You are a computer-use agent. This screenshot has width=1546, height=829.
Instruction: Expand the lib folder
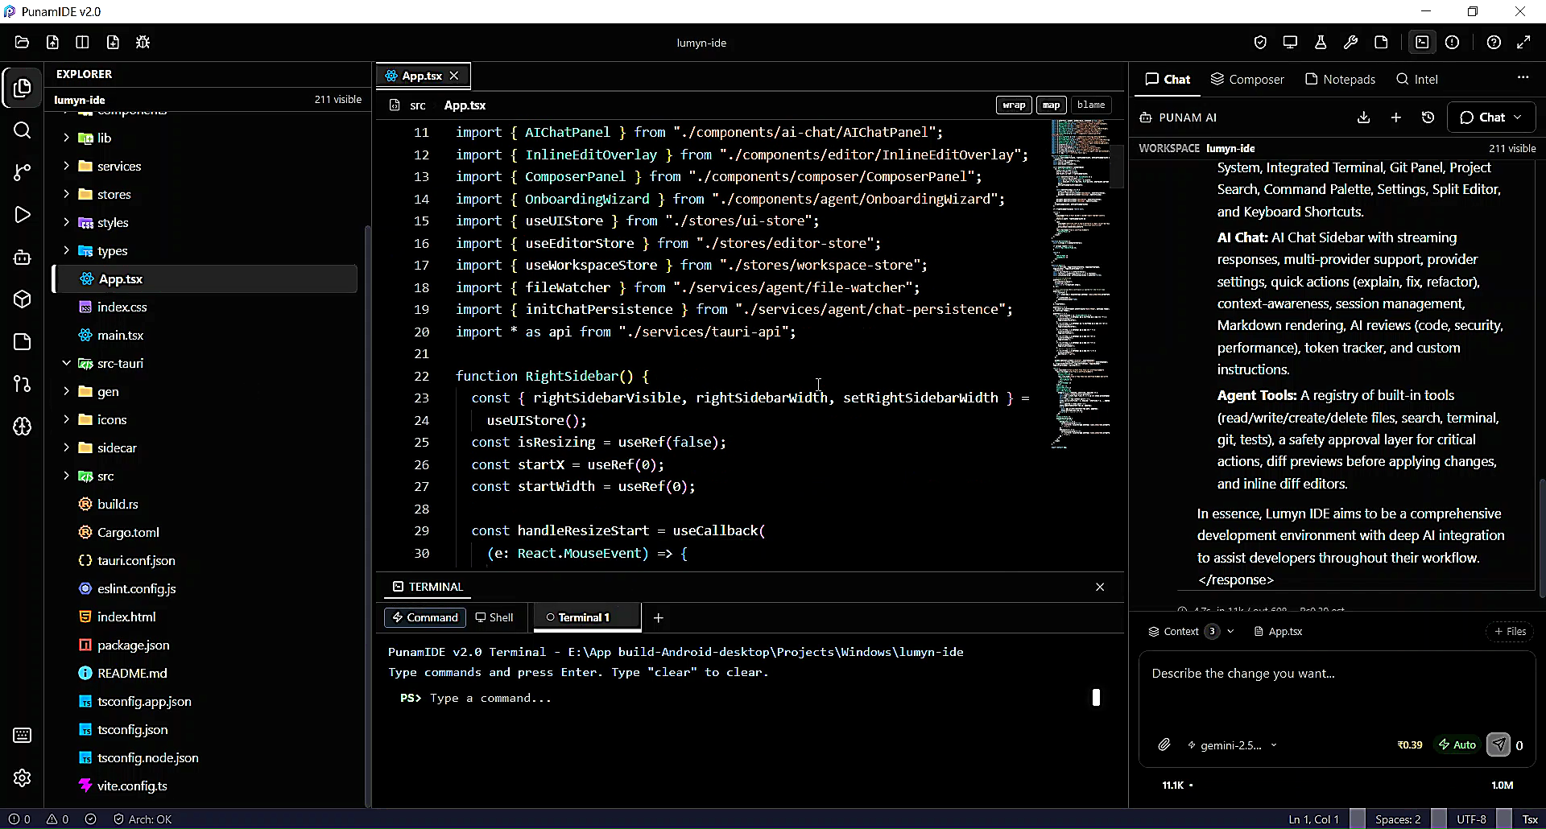click(x=66, y=138)
